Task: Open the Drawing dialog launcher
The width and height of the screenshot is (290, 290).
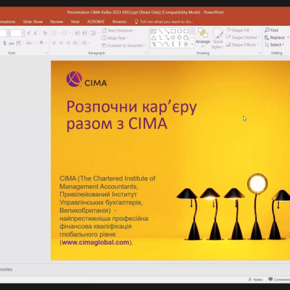Action: [x=259, y=53]
